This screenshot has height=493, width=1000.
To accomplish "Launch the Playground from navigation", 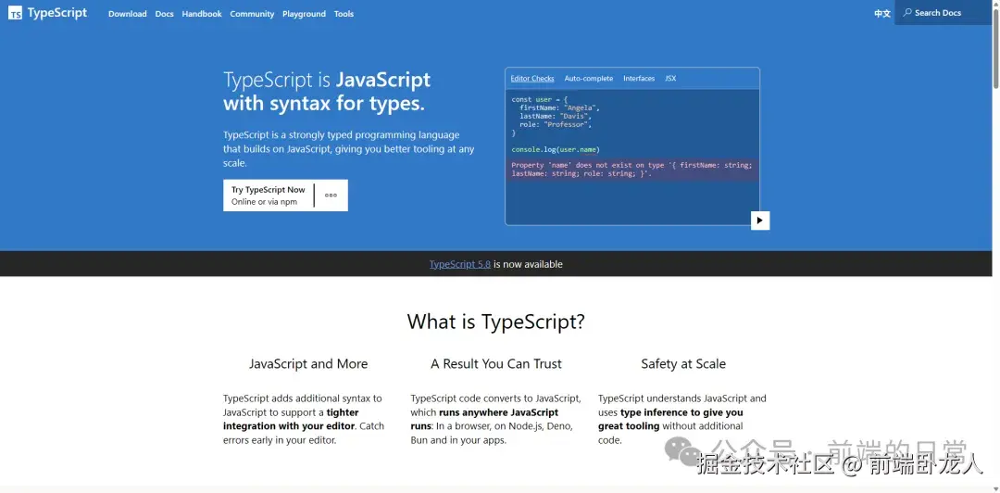I will tap(305, 13).
